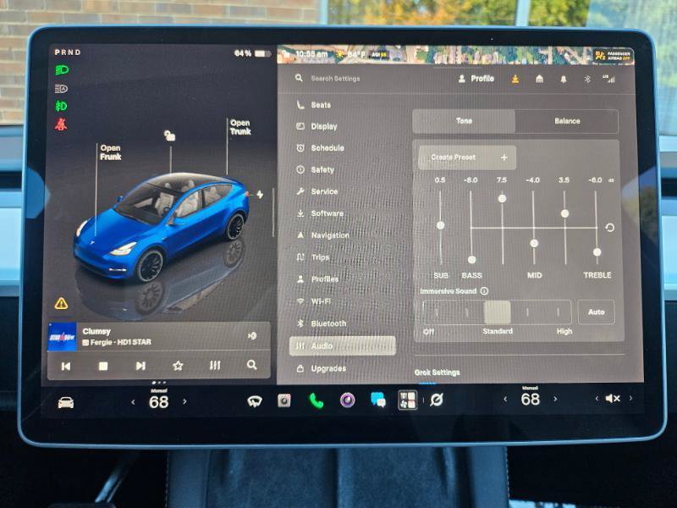Skip to next track
Image resolution: width=677 pixels, height=508 pixels.
(140, 367)
